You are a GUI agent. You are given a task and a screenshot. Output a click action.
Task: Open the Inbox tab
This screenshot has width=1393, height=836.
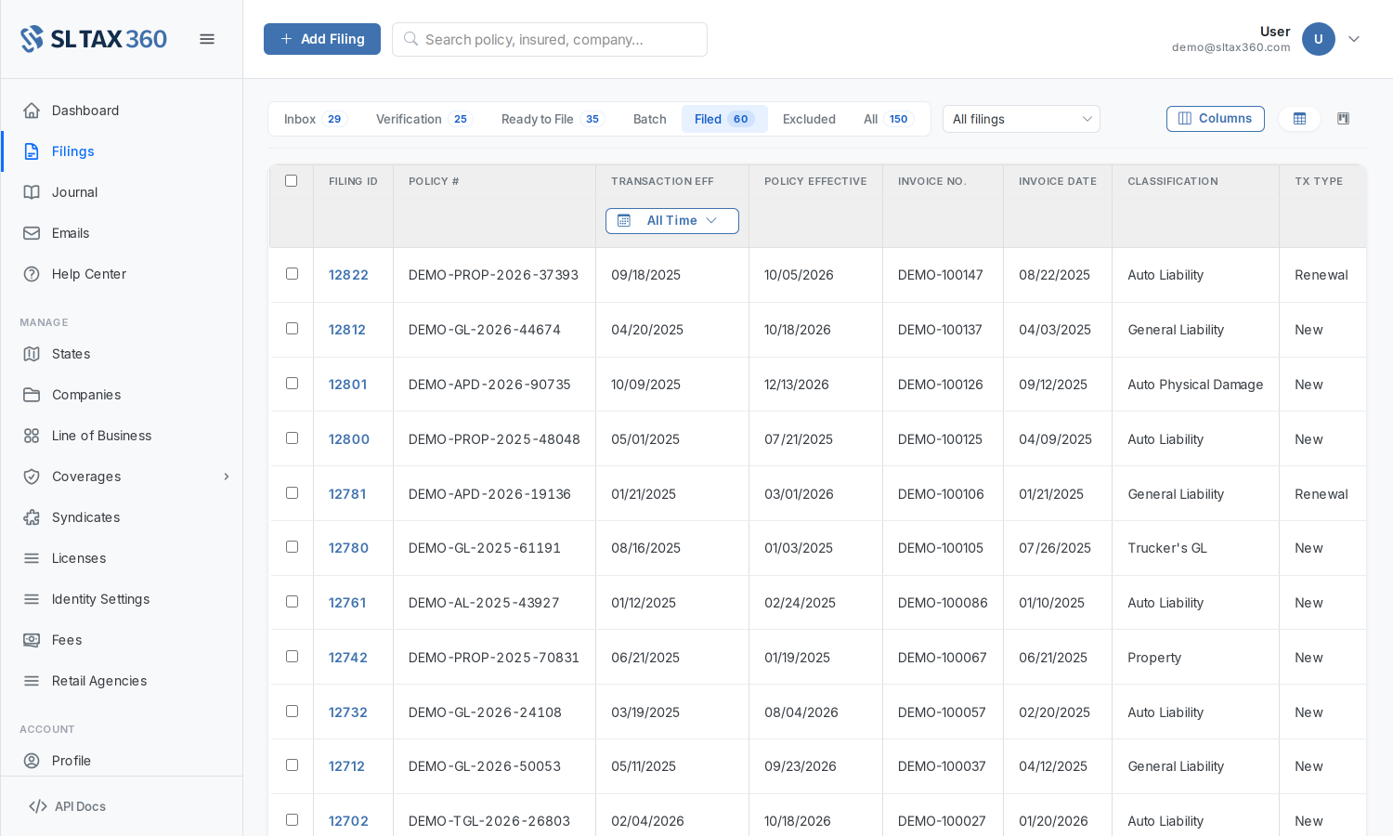(x=314, y=119)
